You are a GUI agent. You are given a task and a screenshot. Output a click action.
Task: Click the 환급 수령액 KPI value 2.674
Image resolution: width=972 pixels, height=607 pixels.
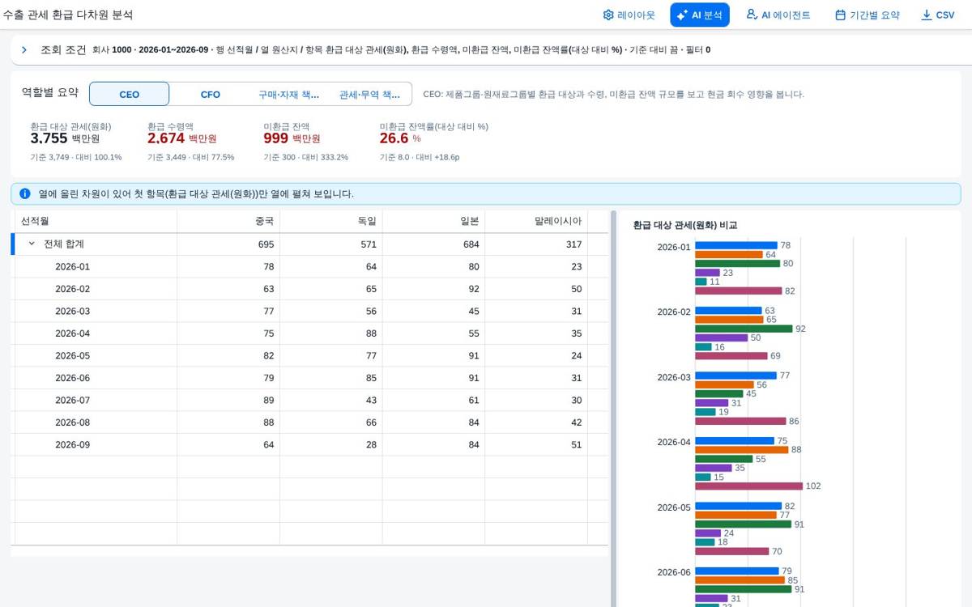166,138
